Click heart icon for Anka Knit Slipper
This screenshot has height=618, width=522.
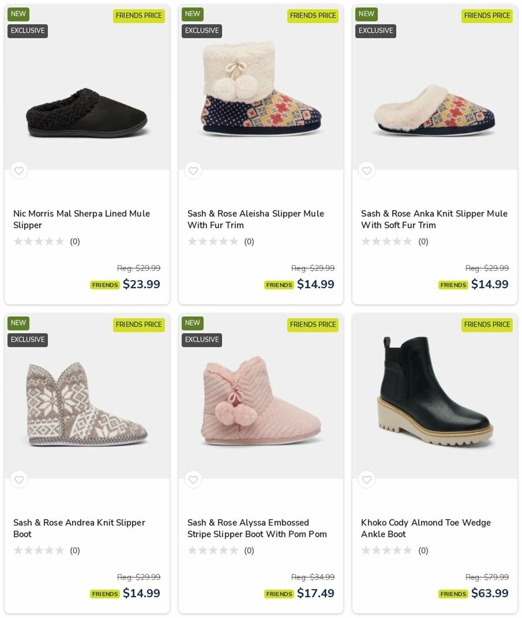coord(367,171)
